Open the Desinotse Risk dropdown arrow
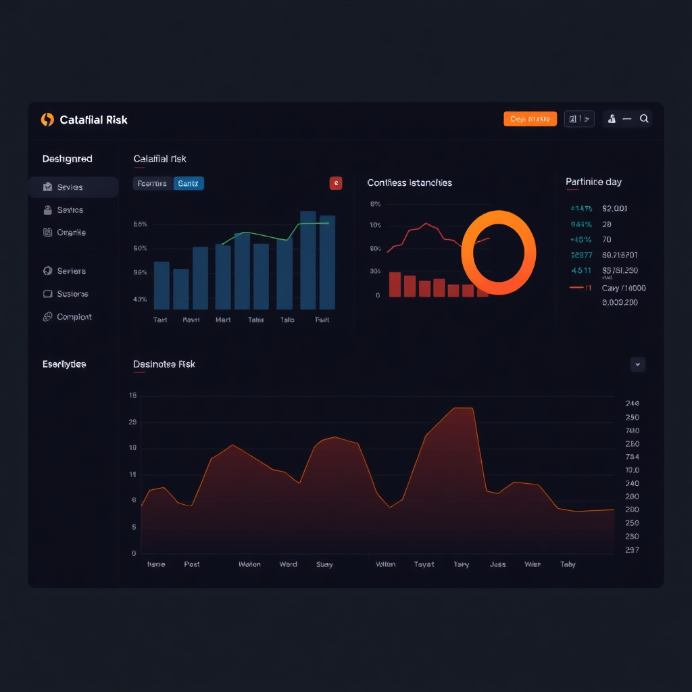The height and width of the screenshot is (692, 692). point(637,364)
